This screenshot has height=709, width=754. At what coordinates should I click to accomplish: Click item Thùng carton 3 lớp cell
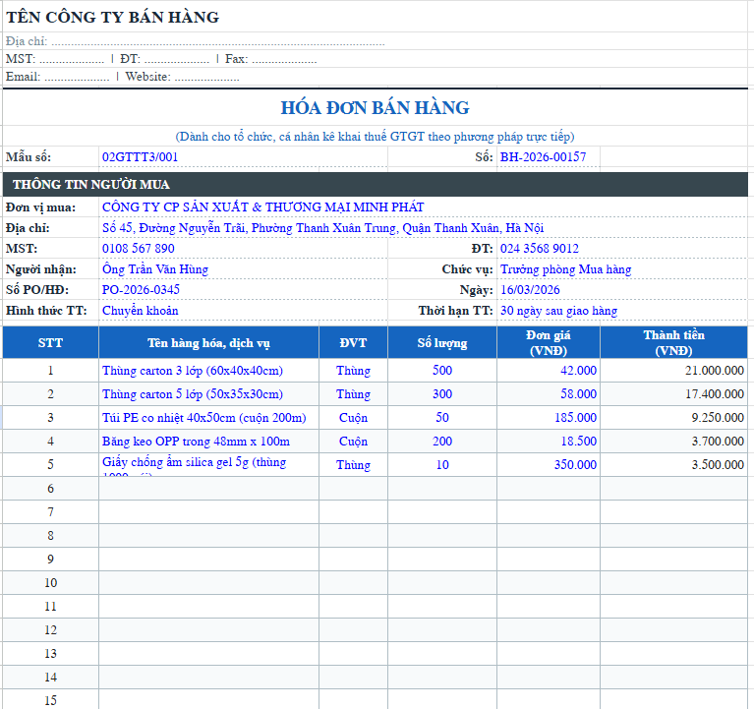coord(193,371)
